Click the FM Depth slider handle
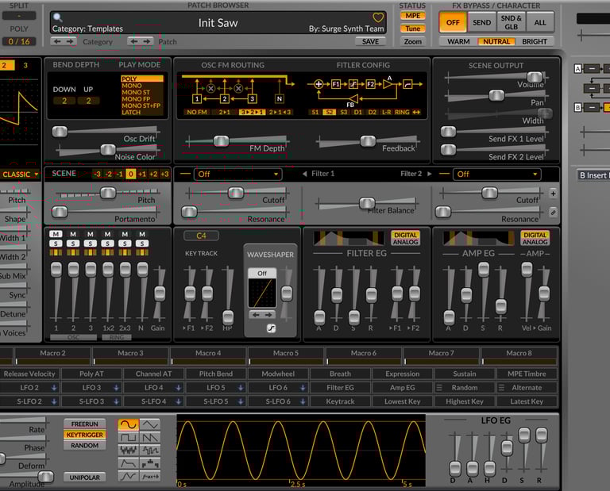The width and height of the screenshot is (610, 491). 220,141
